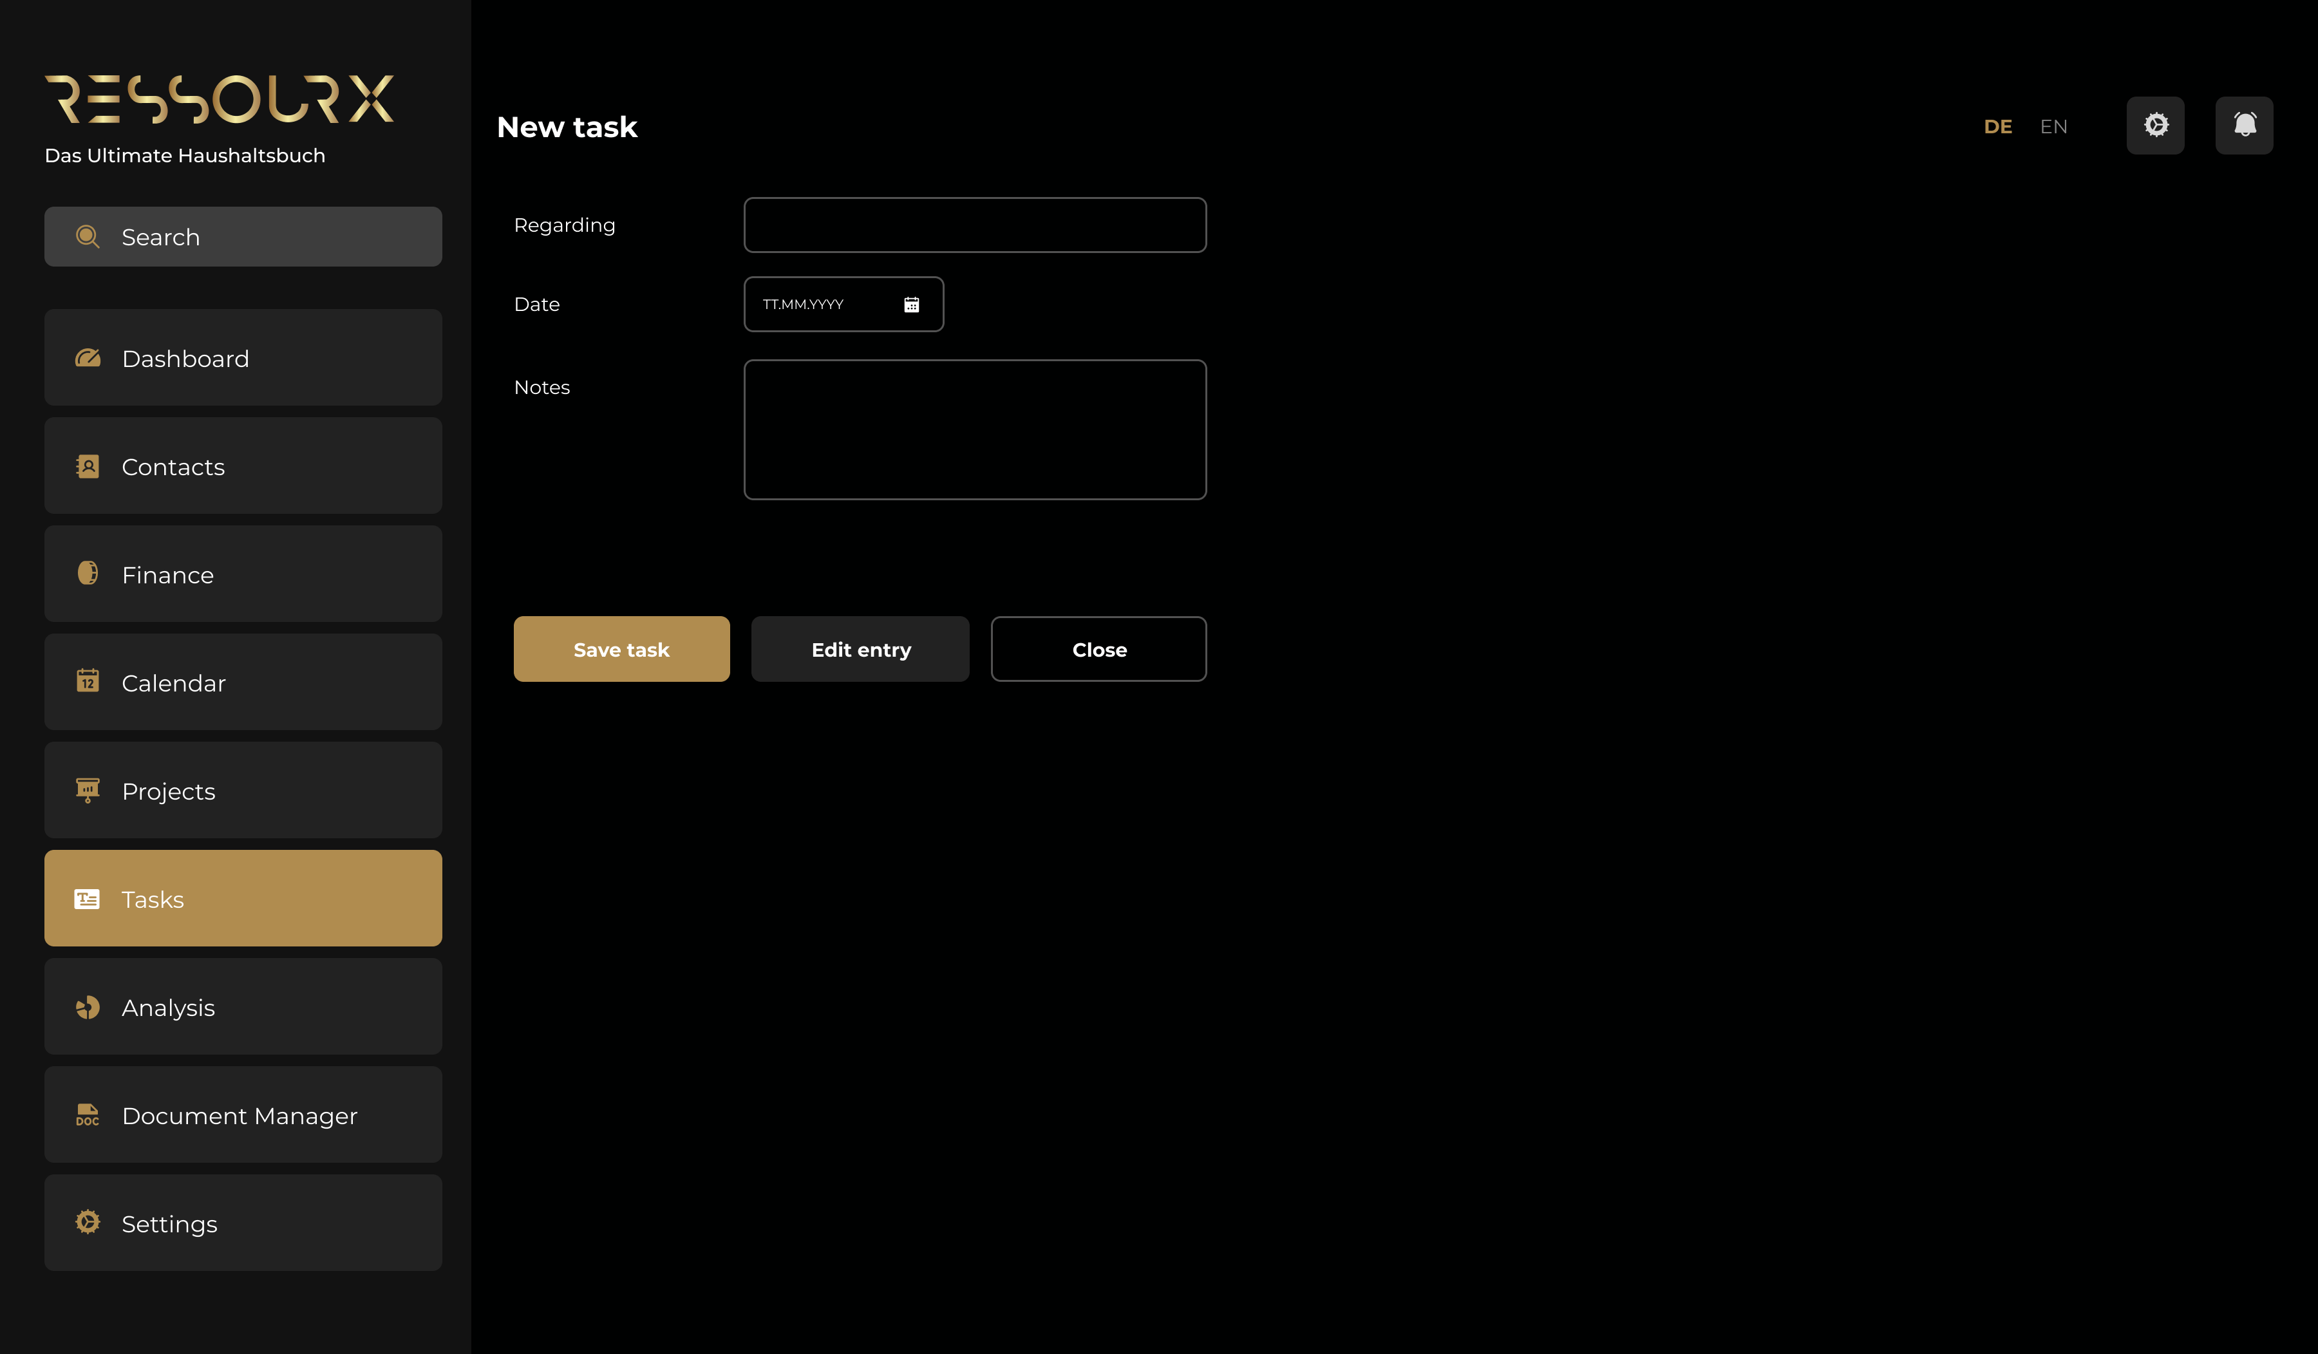Focus the Regarding input field
Viewport: 2318px width, 1354px height.
click(975, 225)
